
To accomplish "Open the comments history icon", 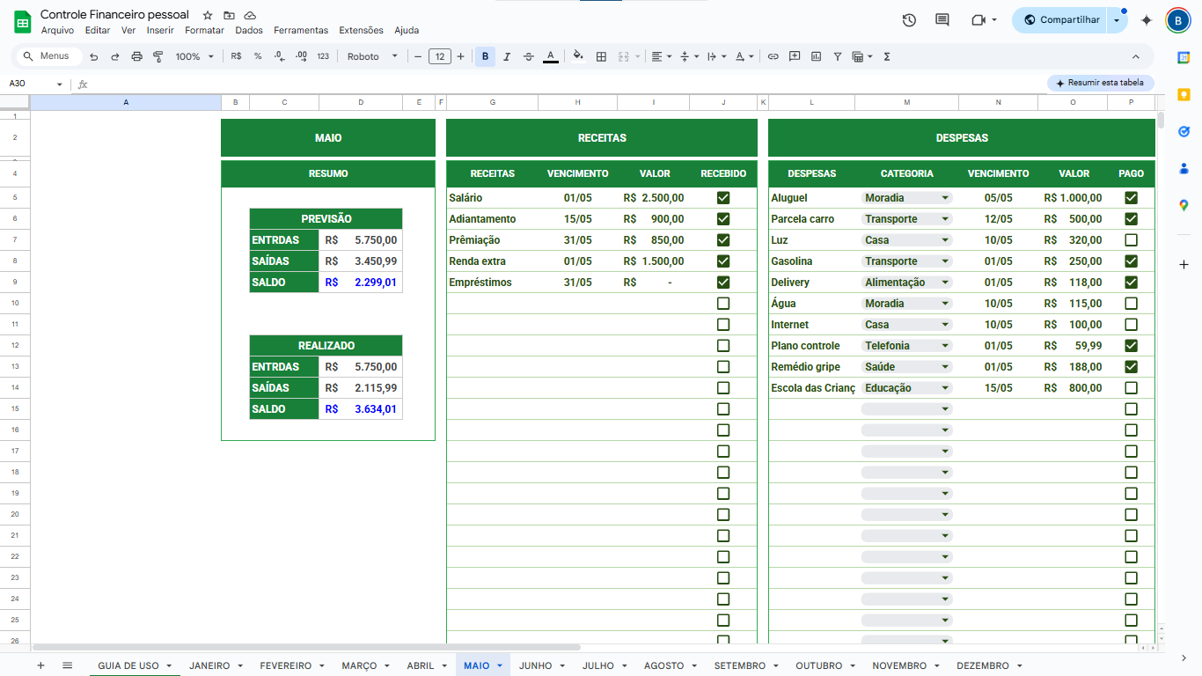I will 942,19.
